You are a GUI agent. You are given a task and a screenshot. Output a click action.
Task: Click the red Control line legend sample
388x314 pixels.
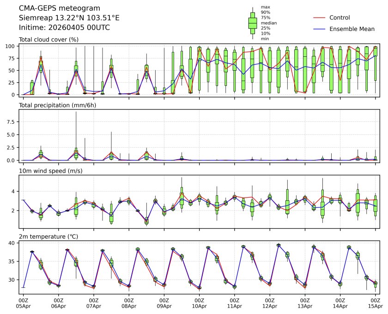click(x=320, y=18)
